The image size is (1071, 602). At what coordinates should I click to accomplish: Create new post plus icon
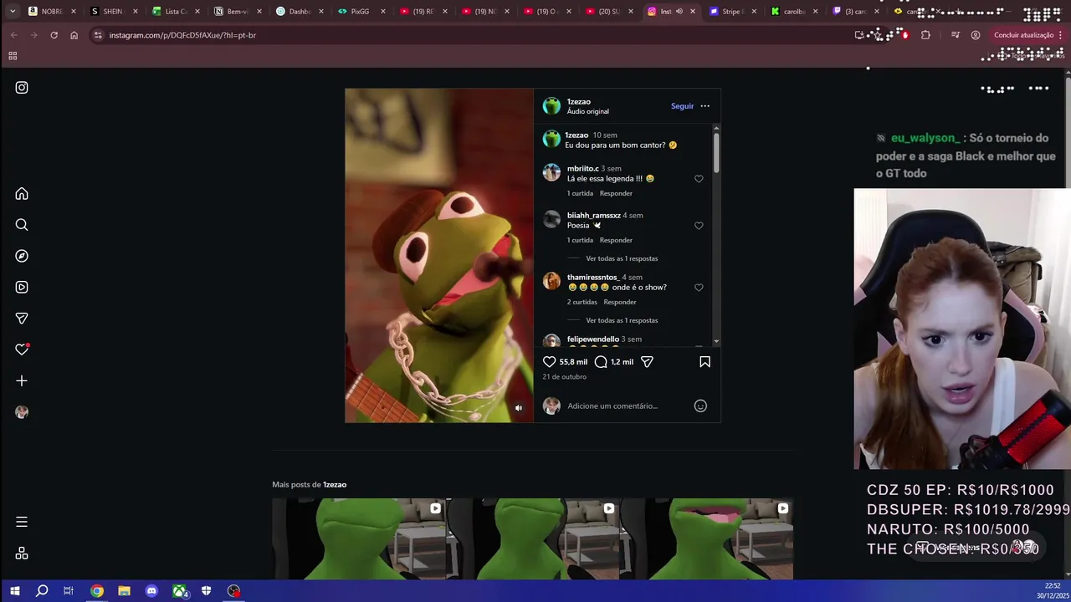[22, 380]
